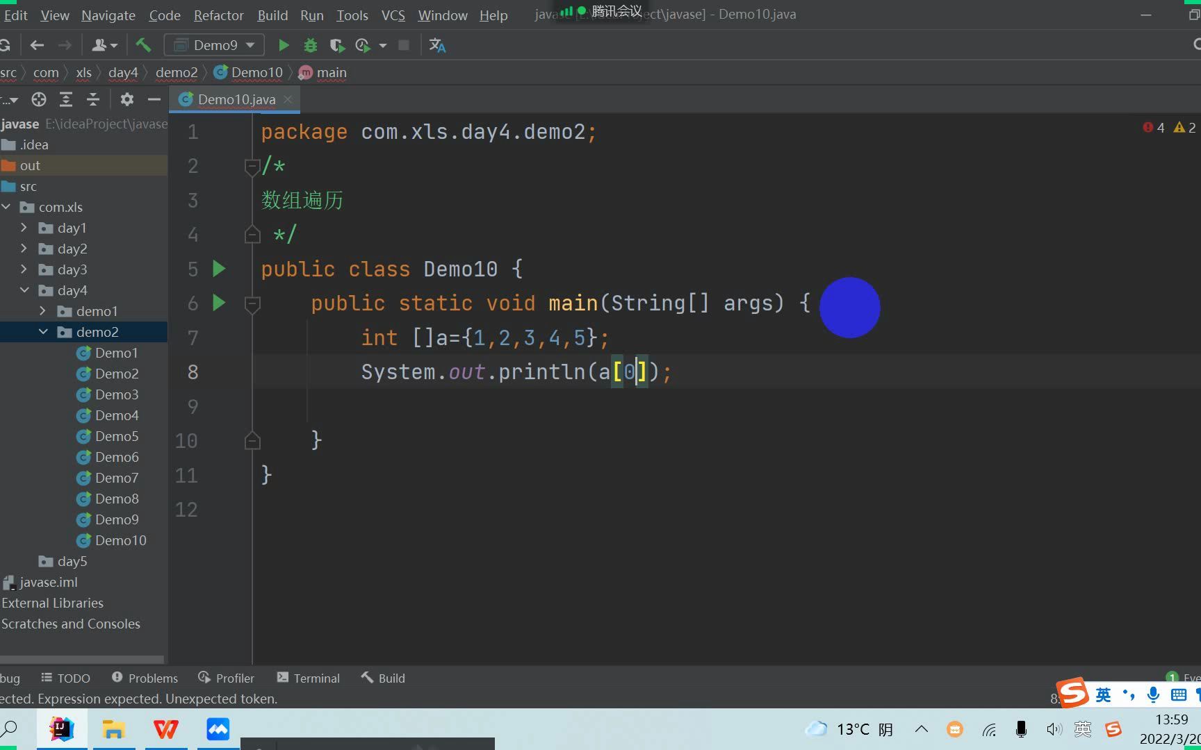This screenshot has height=750, width=1201.
Task: Click External Libraries in project tree
Action: (x=52, y=603)
